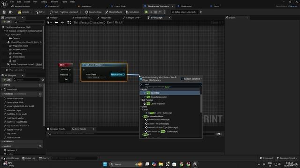The width and height of the screenshot is (300, 168).
Task: Open Class Settings
Action: [x=93, y=12]
